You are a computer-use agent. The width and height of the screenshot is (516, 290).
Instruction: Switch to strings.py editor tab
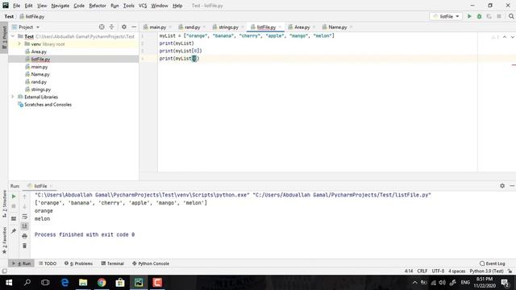click(x=228, y=27)
